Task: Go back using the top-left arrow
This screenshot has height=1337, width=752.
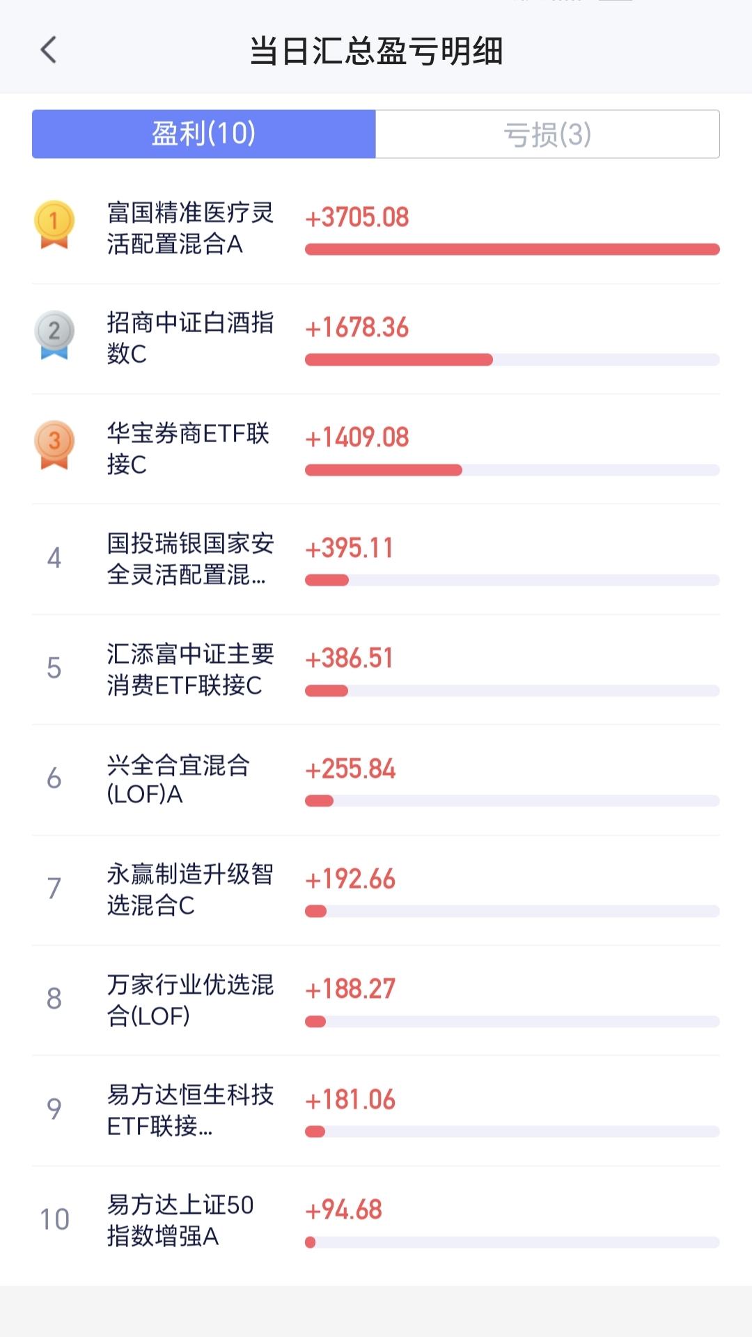Action: point(48,50)
